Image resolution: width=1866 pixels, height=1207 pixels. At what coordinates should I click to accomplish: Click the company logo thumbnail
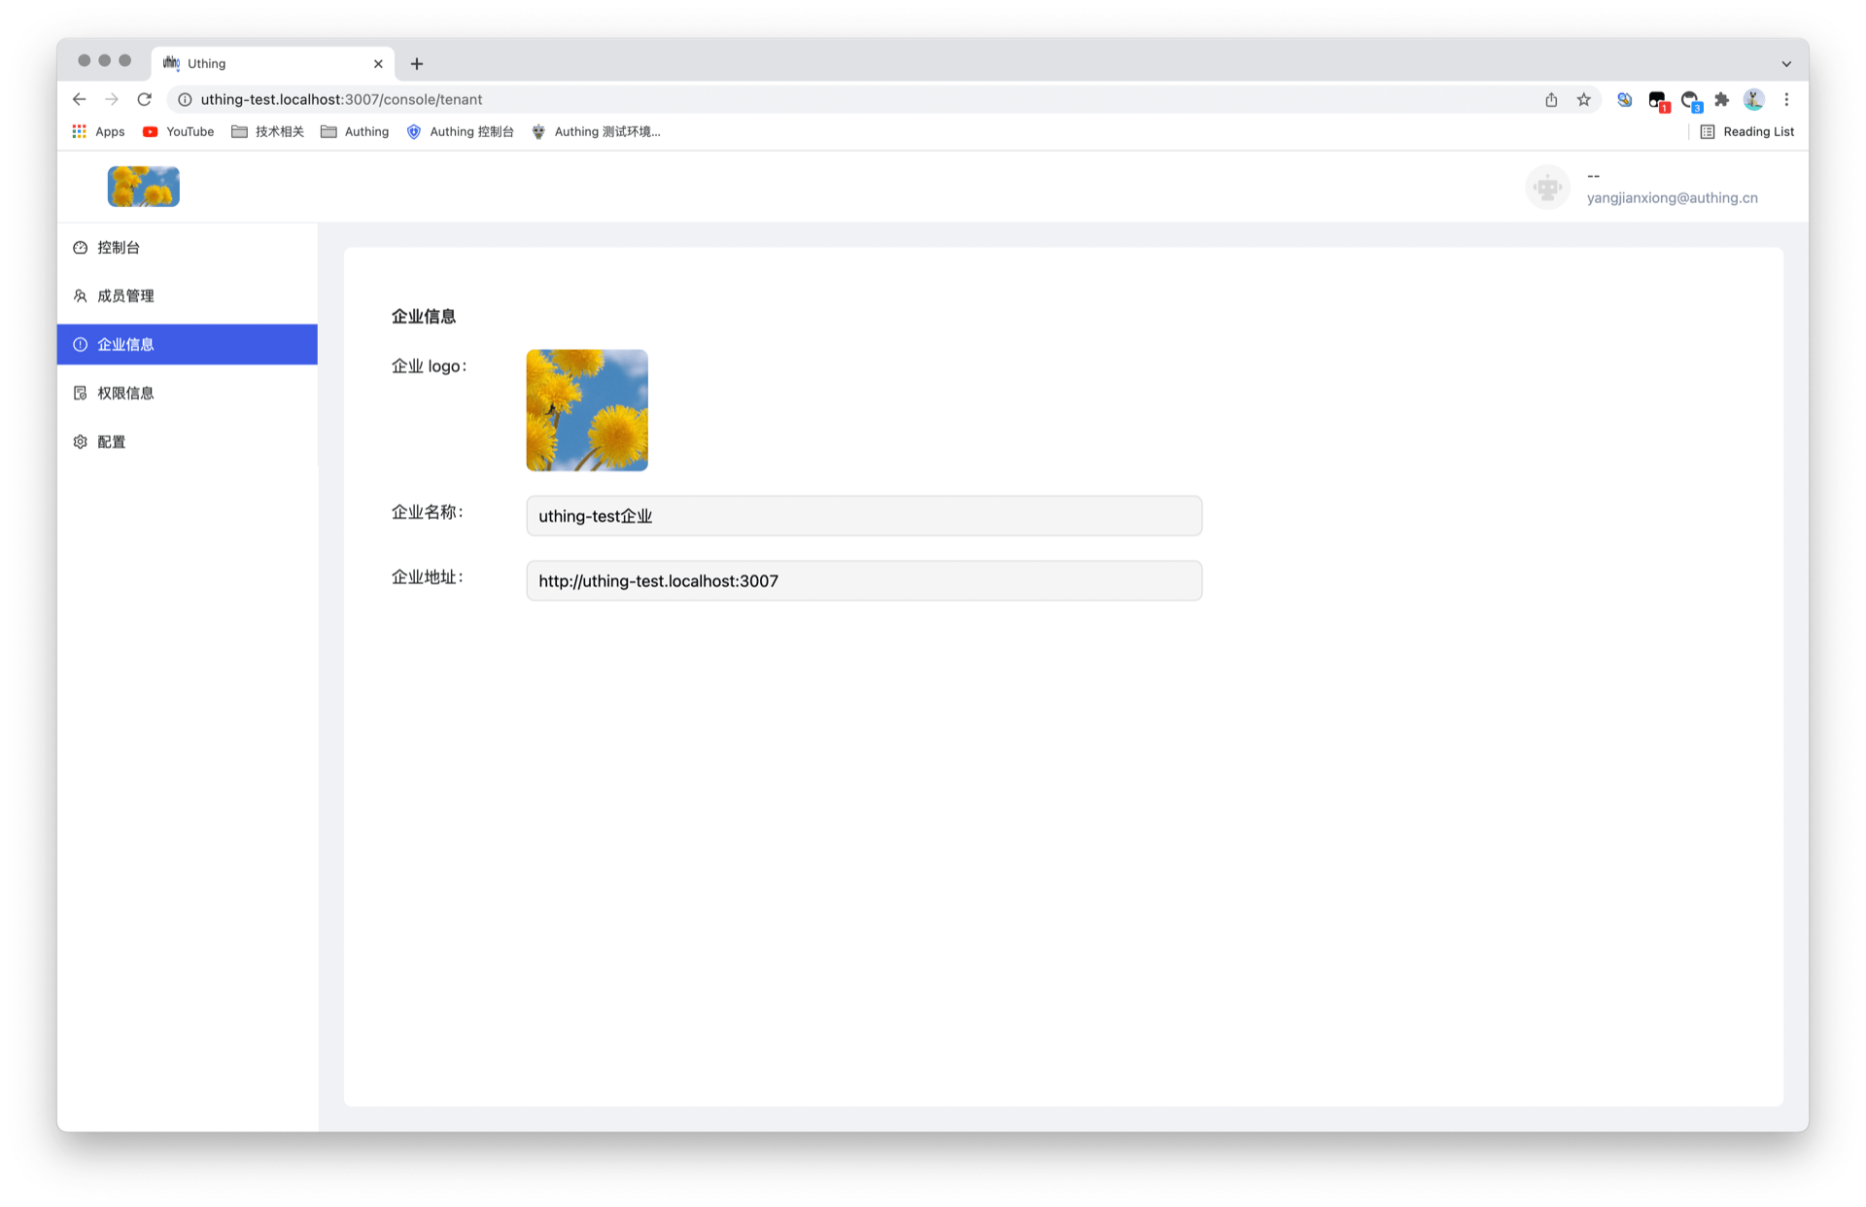[586, 409]
